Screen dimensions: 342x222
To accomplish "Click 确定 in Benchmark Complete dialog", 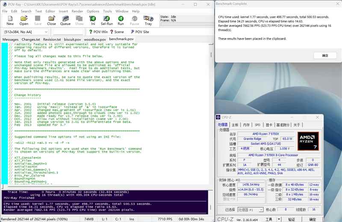I will click(325, 56).
